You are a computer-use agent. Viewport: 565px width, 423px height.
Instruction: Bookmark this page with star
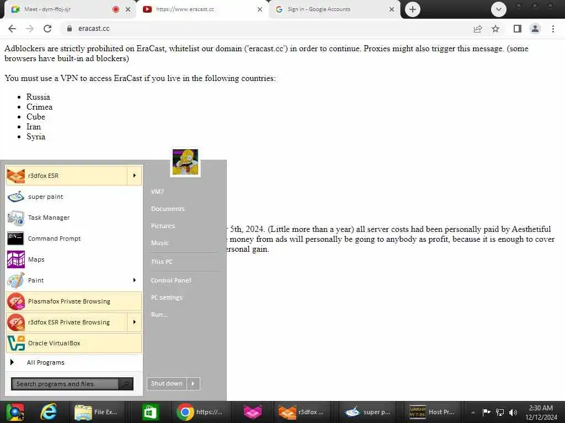pos(495,29)
